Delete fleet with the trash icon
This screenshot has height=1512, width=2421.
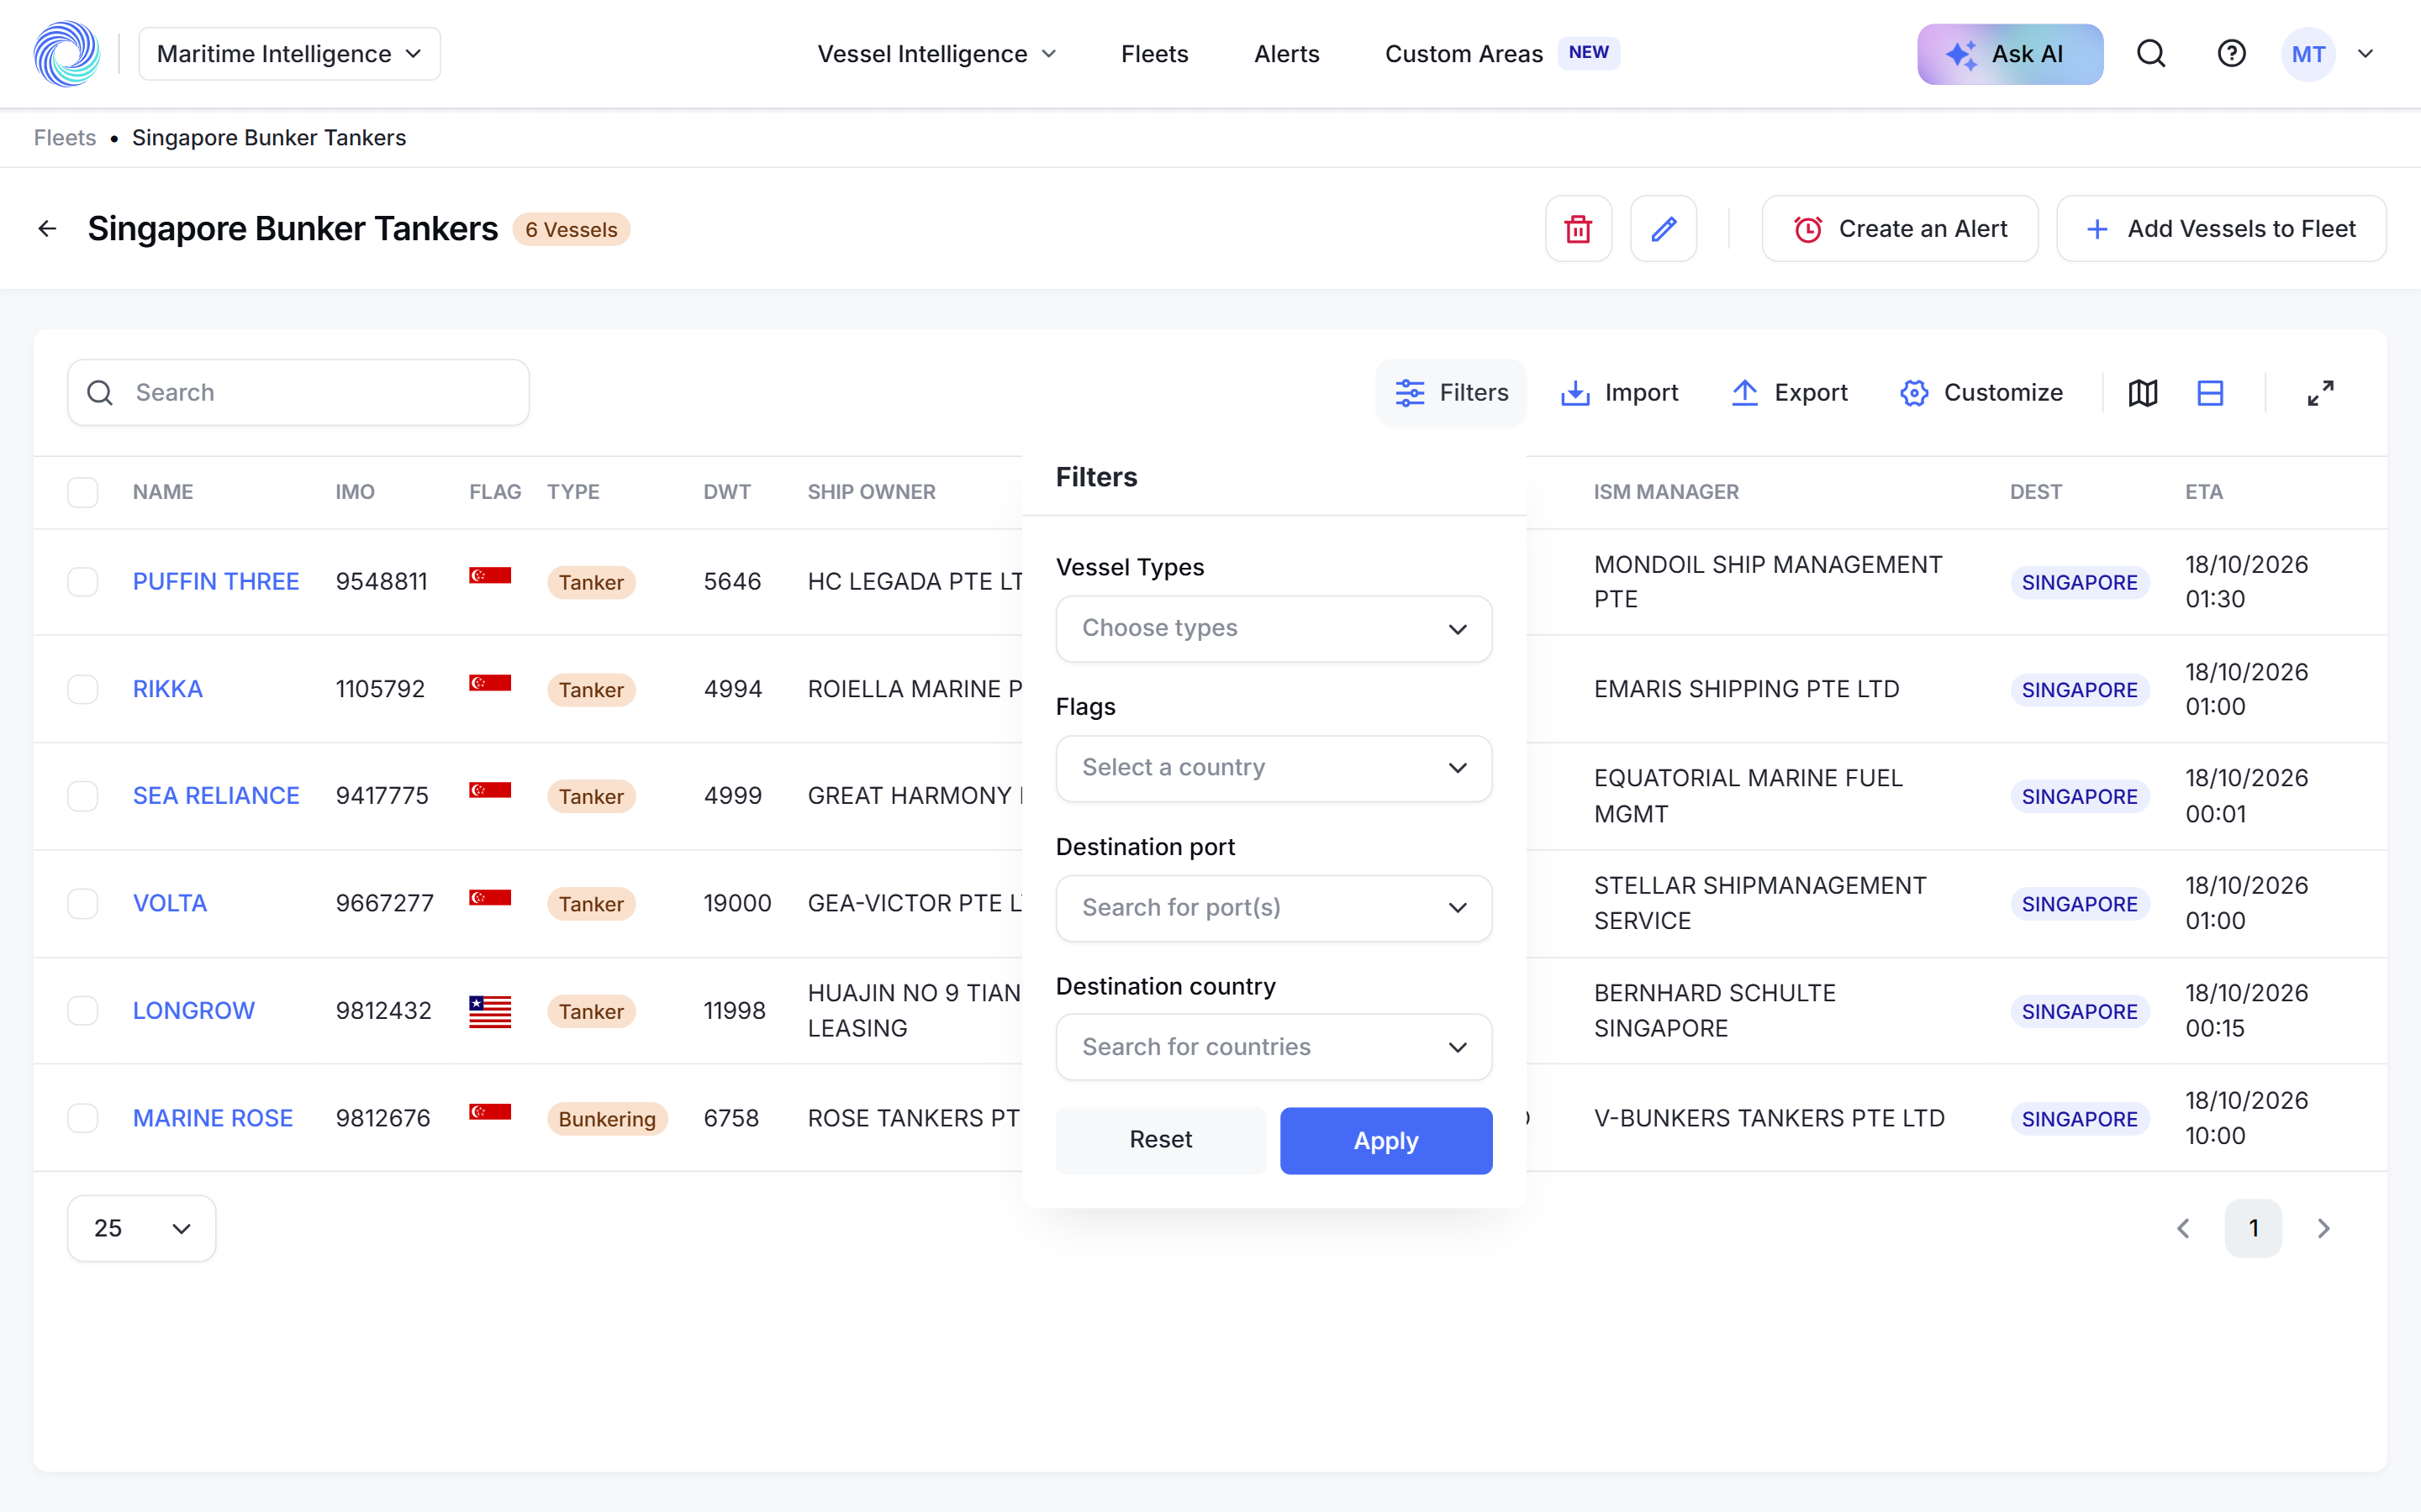pyautogui.click(x=1579, y=229)
